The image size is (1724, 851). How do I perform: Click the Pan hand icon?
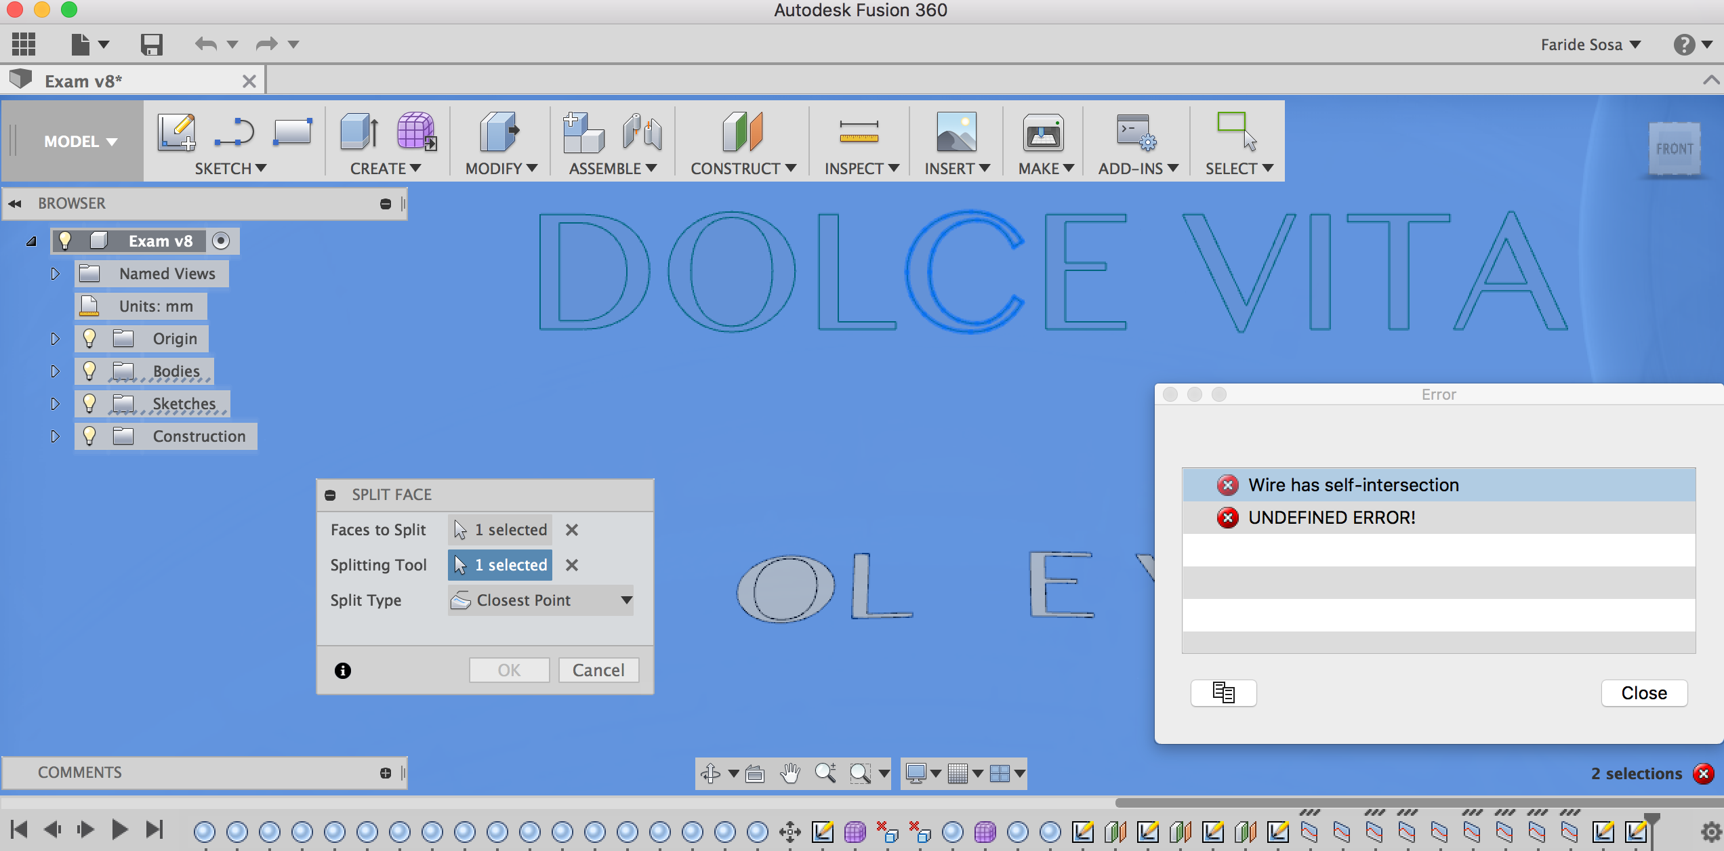tap(790, 773)
